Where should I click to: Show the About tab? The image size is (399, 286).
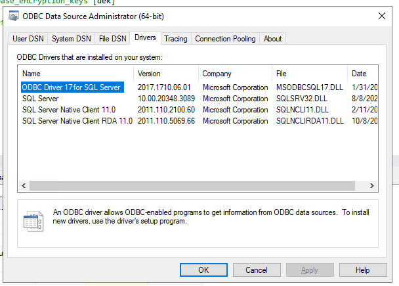click(x=272, y=39)
